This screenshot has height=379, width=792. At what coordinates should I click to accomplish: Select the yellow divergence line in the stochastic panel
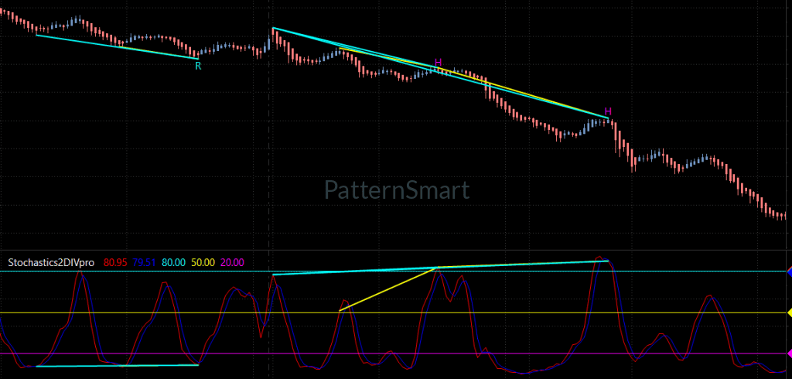388,289
